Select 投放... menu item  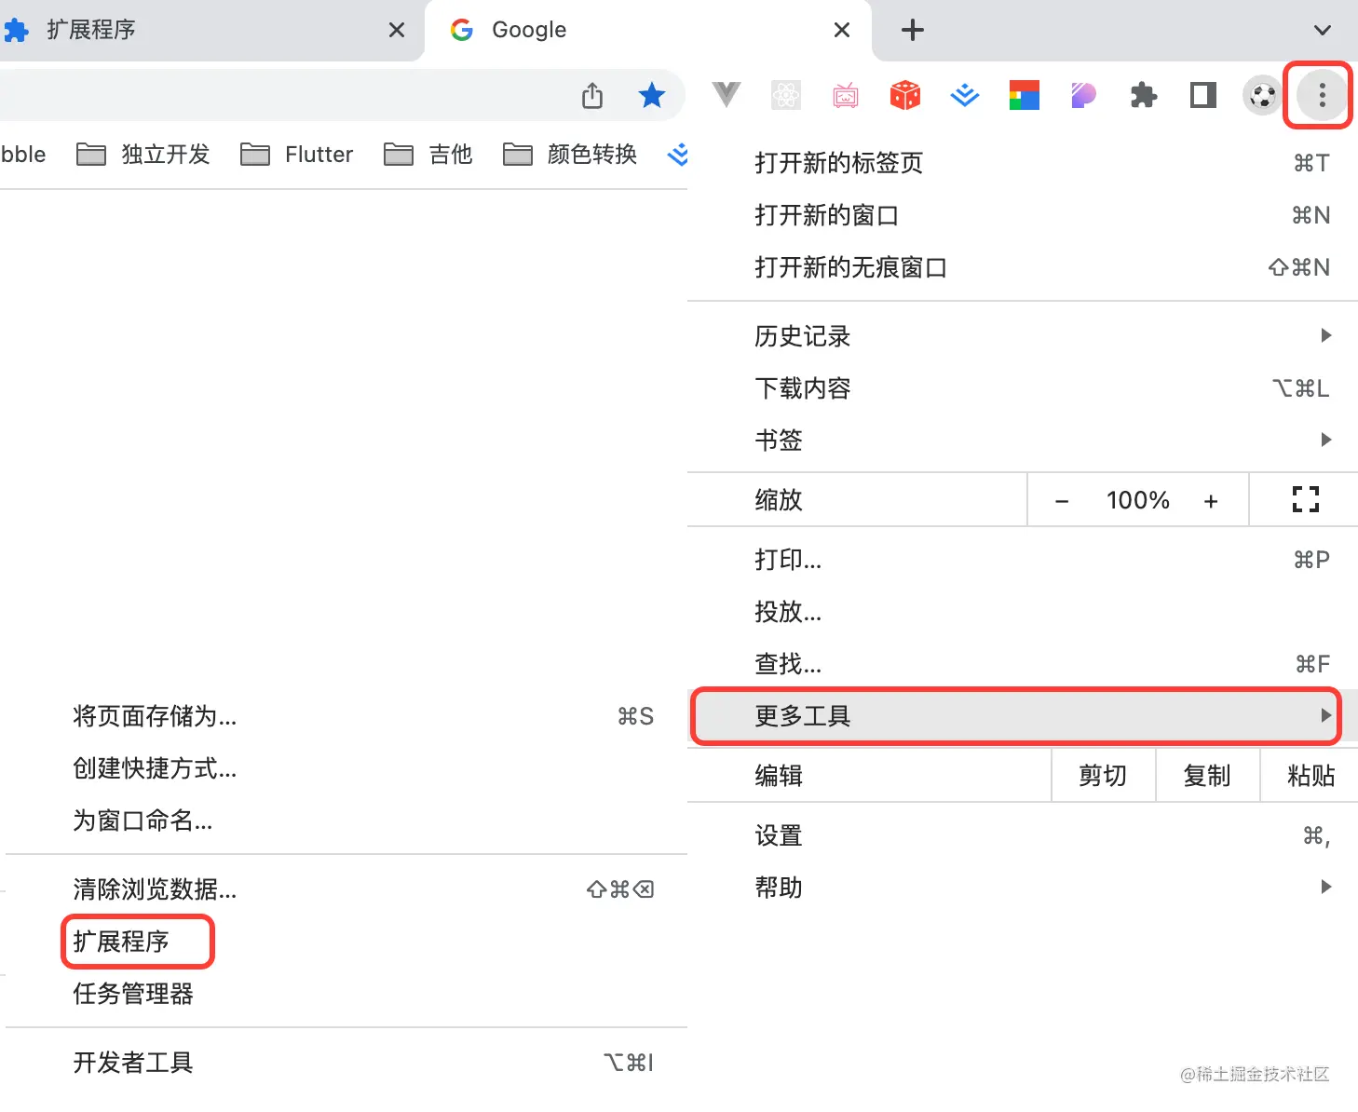point(1023,612)
